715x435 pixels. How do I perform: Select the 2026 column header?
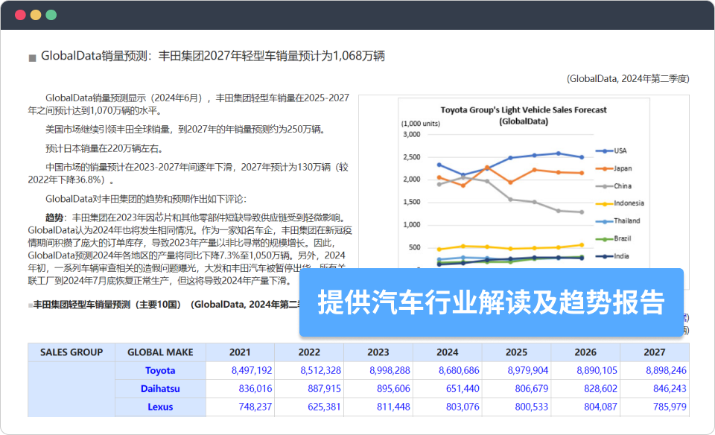585,352
